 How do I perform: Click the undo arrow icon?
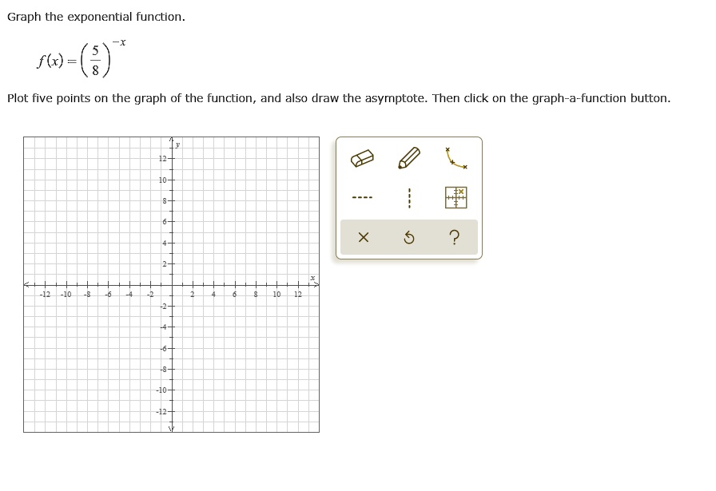[x=409, y=236]
